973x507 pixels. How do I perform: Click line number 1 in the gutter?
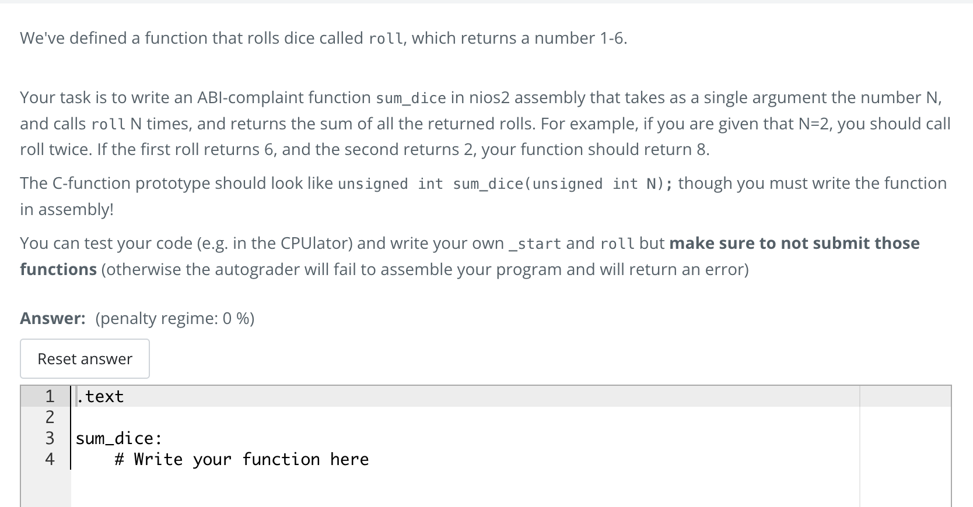pos(49,396)
